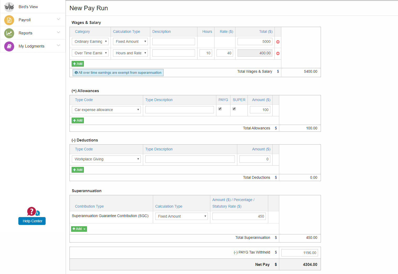
Task: Expand the Reports sidebar section
Action: coord(58,33)
